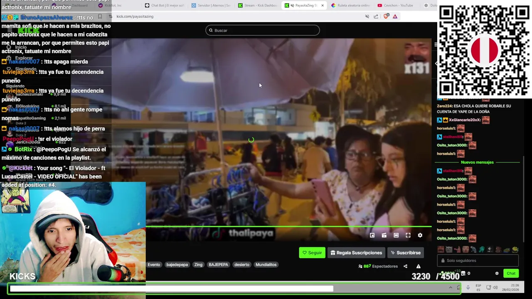Select the Zing tag
The image size is (532, 299).
[198, 265]
